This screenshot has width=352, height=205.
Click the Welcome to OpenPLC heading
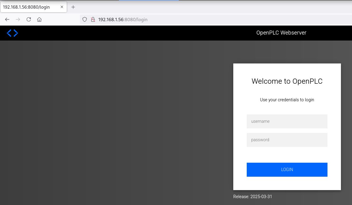(x=287, y=81)
